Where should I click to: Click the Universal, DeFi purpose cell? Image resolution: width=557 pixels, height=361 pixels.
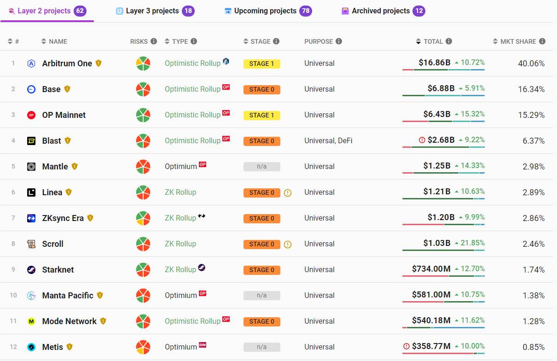click(x=328, y=141)
